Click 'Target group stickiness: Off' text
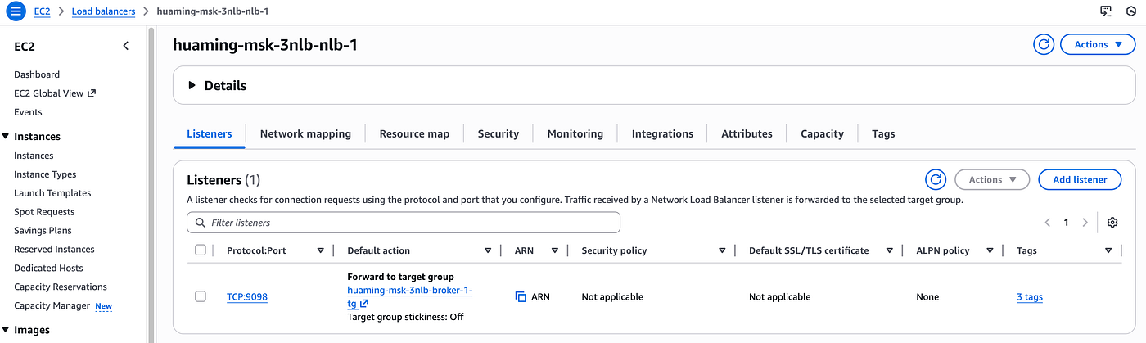Viewport: 1146px width, 343px height. 405,317
